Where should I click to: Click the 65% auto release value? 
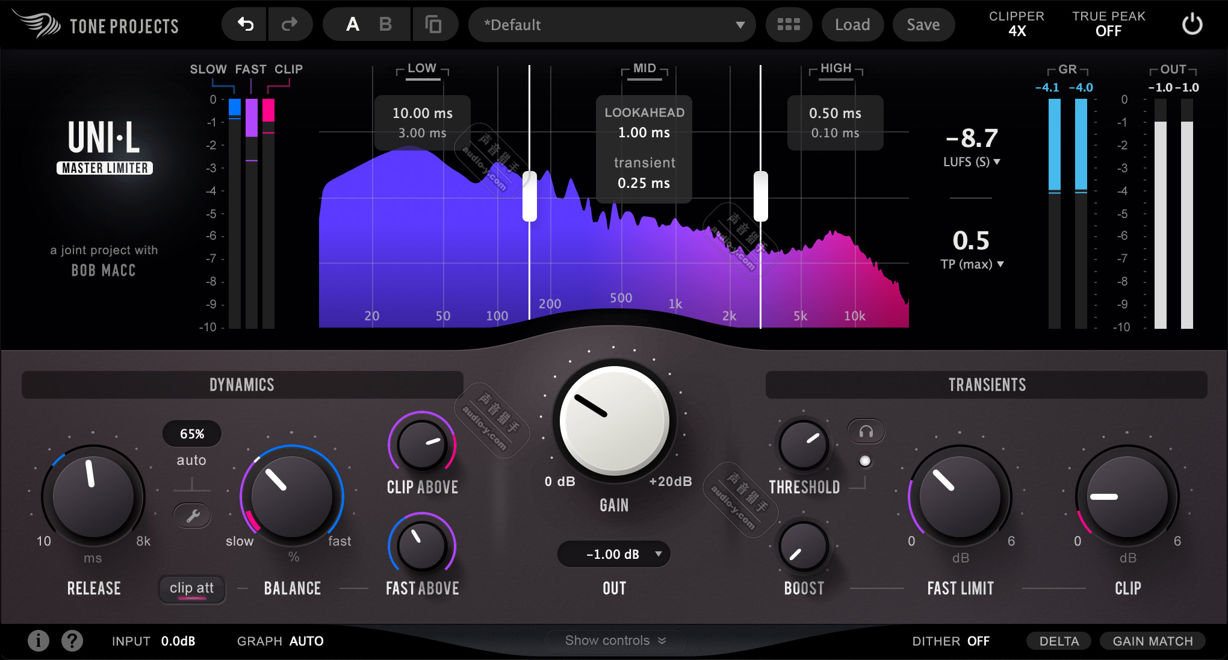(x=192, y=434)
